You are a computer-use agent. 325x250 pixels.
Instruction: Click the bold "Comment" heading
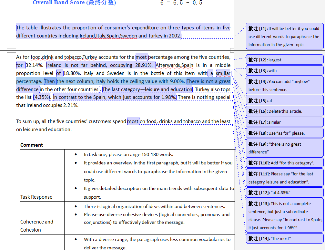click(x=32, y=145)
